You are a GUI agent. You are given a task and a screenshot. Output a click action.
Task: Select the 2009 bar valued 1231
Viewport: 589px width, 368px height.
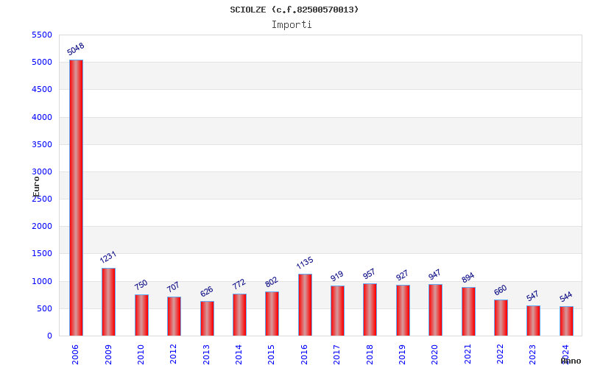tap(108, 302)
